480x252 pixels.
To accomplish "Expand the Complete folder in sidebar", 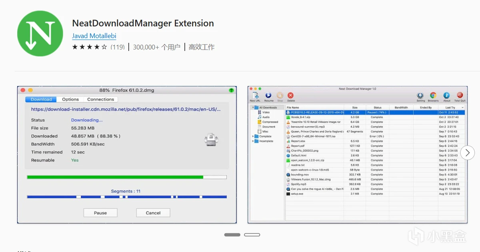I will [252, 136].
